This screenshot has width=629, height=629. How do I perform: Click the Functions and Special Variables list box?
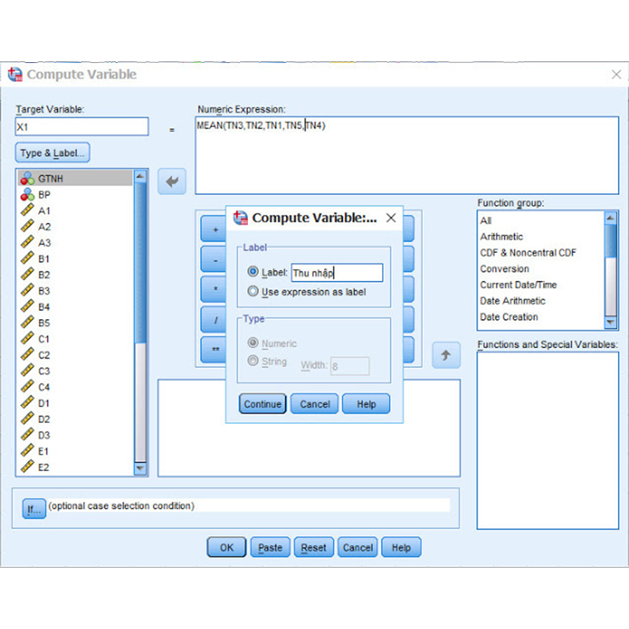(x=547, y=440)
